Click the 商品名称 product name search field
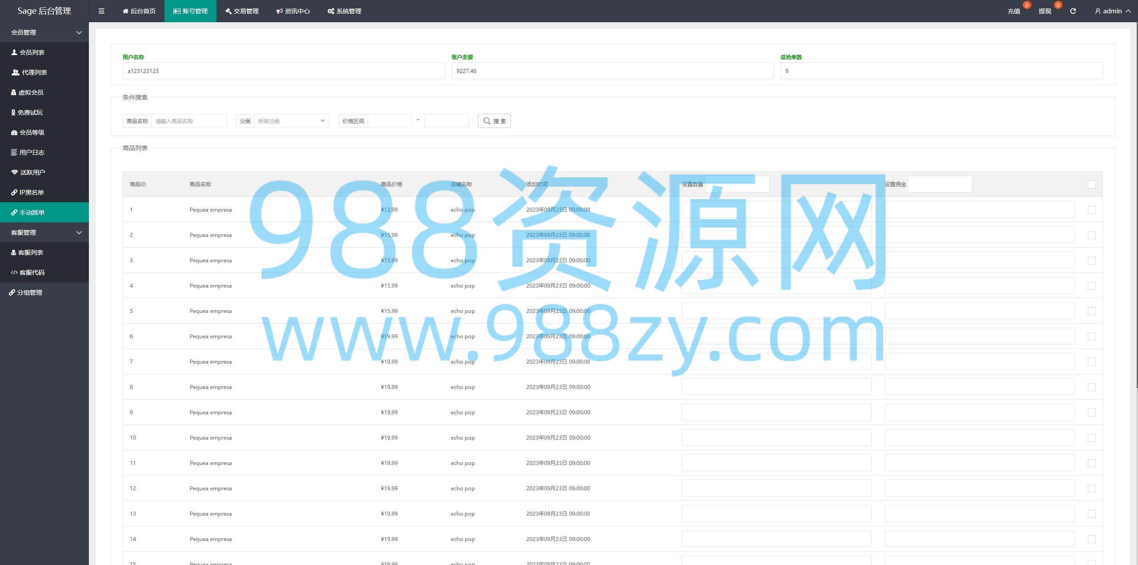This screenshot has height=565, width=1138. [x=189, y=121]
